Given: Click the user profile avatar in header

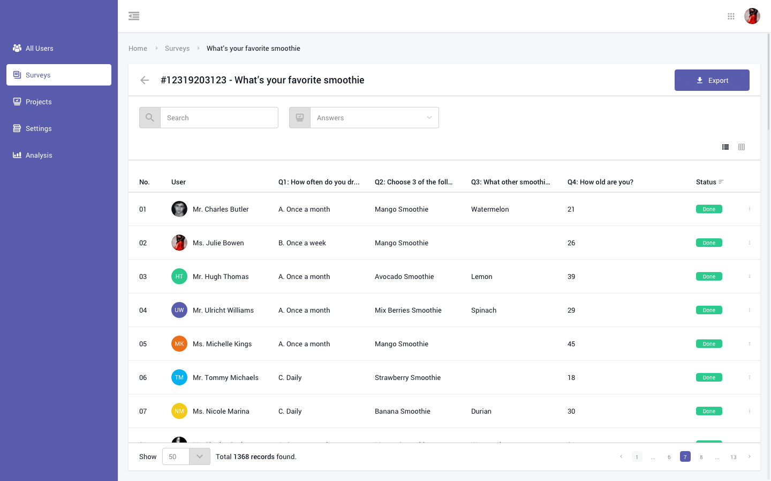Looking at the screenshot, I should point(752,16).
